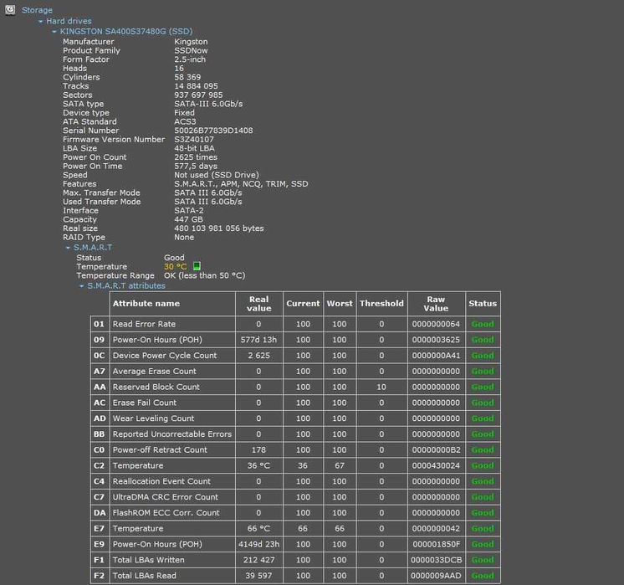The height and width of the screenshot is (585, 624).
Task: Click the 447 GB capacity value
Action: click(x=189, y=219)
